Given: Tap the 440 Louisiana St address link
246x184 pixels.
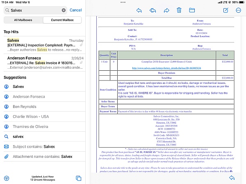Looking at the screenshot, I should (x=166, y=119).
